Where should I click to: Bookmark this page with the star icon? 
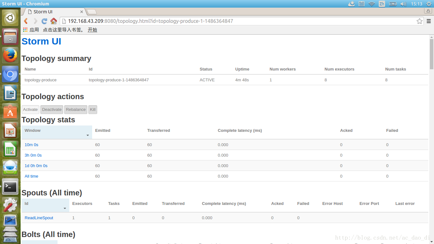coord(420,21)
